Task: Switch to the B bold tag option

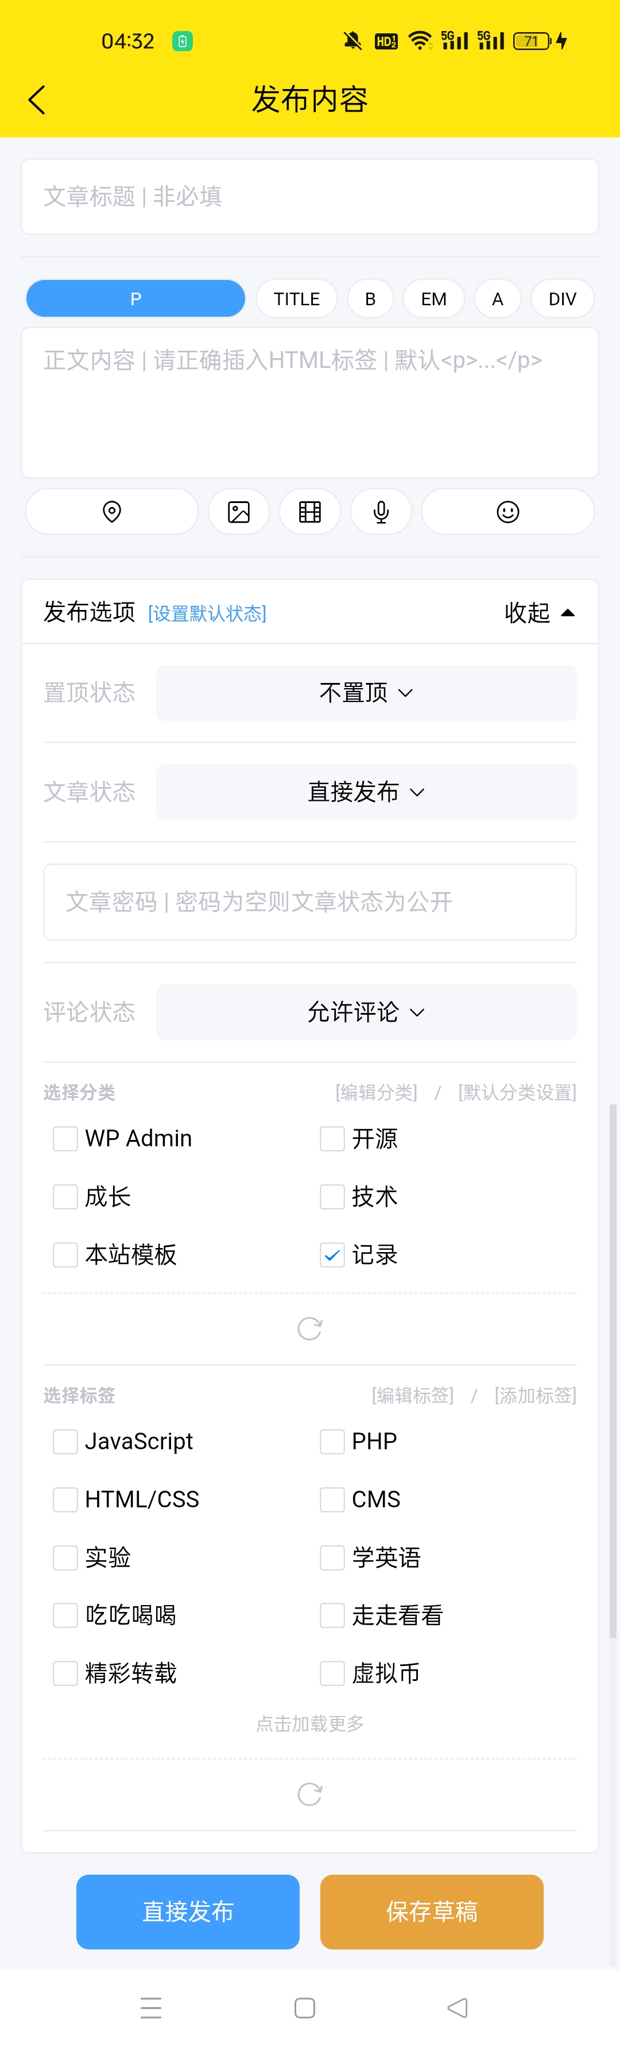Action: (370, 298)
